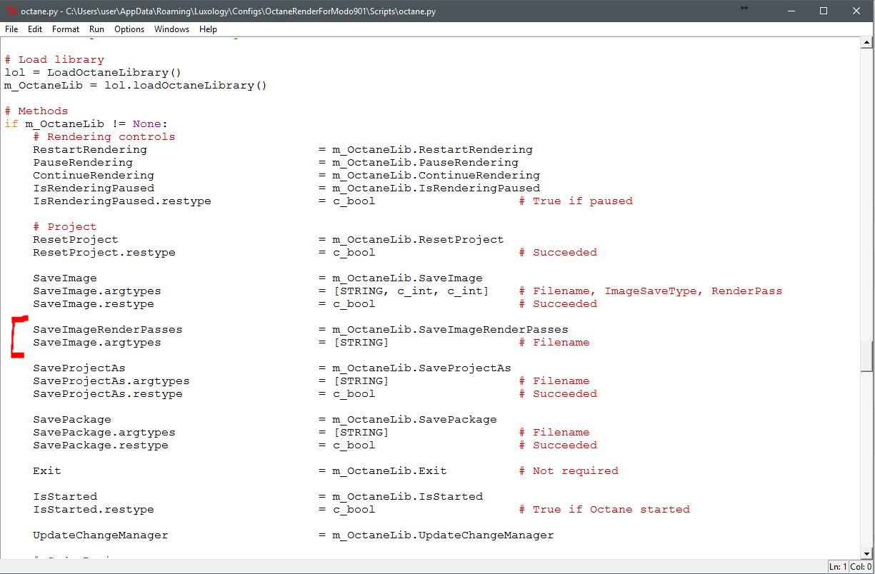Open the Options menu

click(x=129, y=29)
